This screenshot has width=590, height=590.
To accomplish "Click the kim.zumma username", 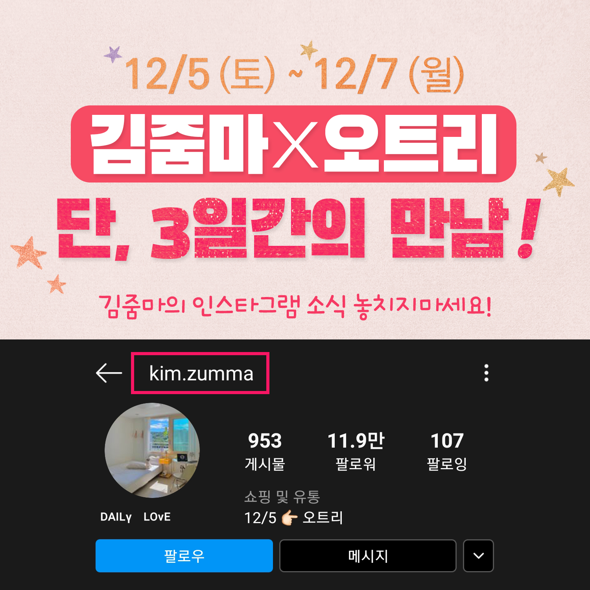I will tap(201, 373).
